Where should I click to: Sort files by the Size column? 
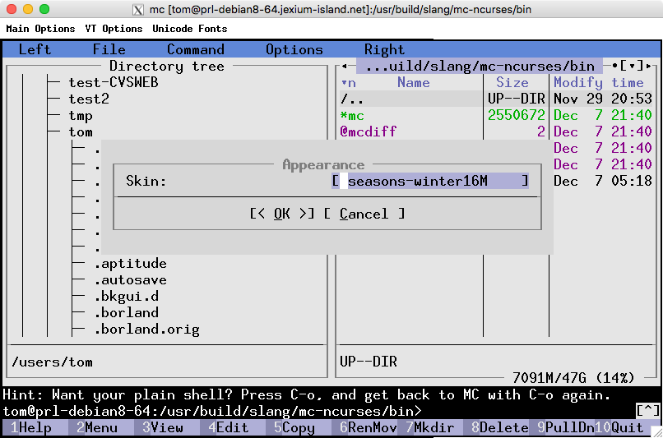[x=512, y=82]
